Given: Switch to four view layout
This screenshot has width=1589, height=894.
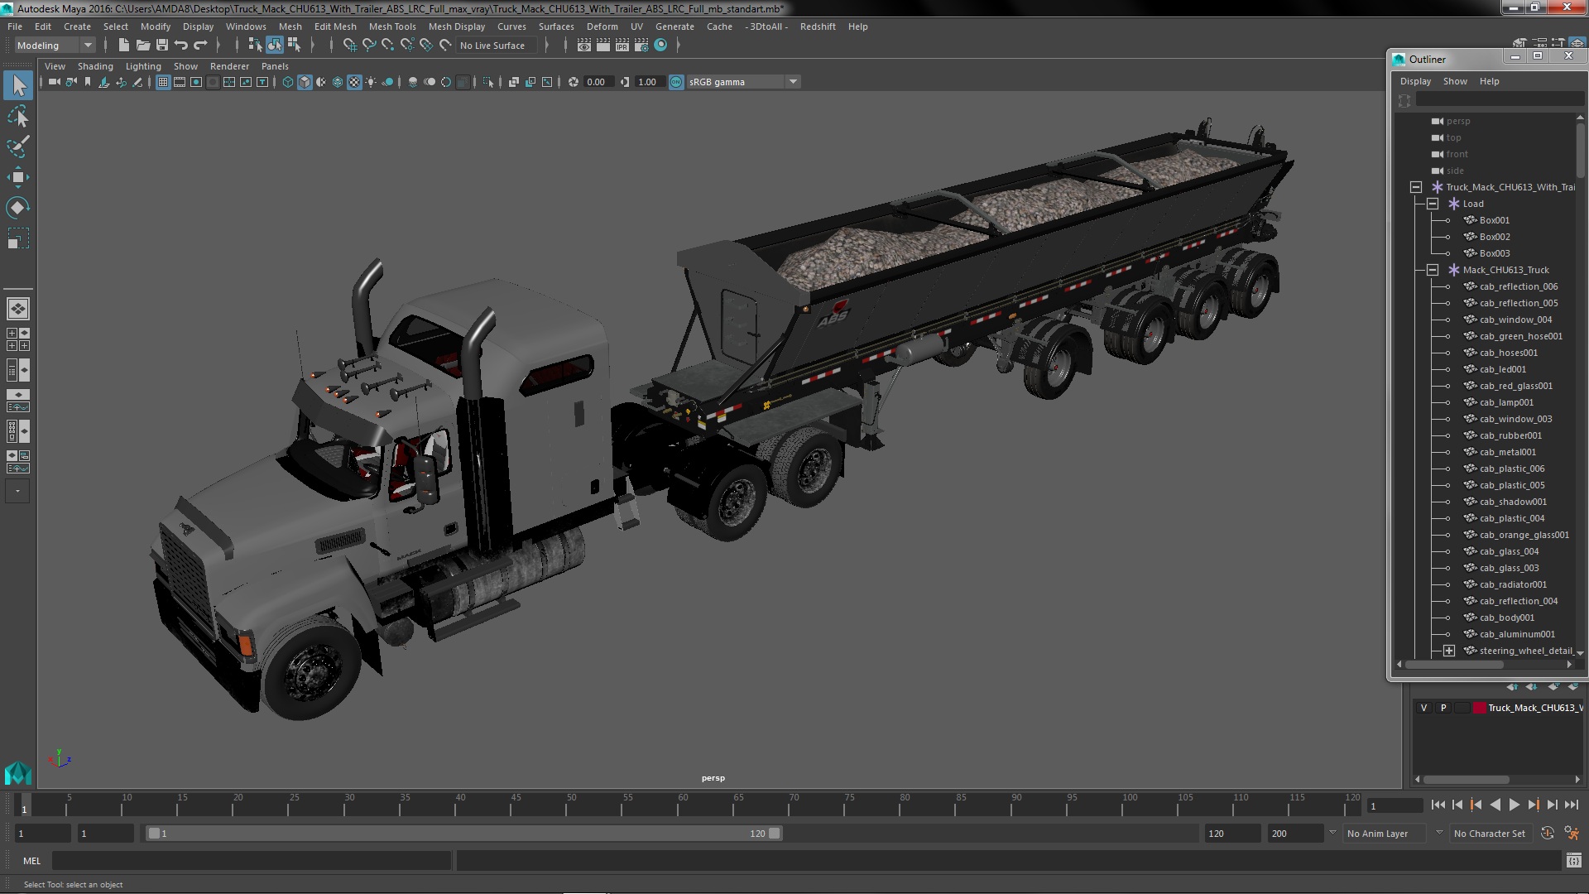Looking at the screenshot, I should [18, 339].
